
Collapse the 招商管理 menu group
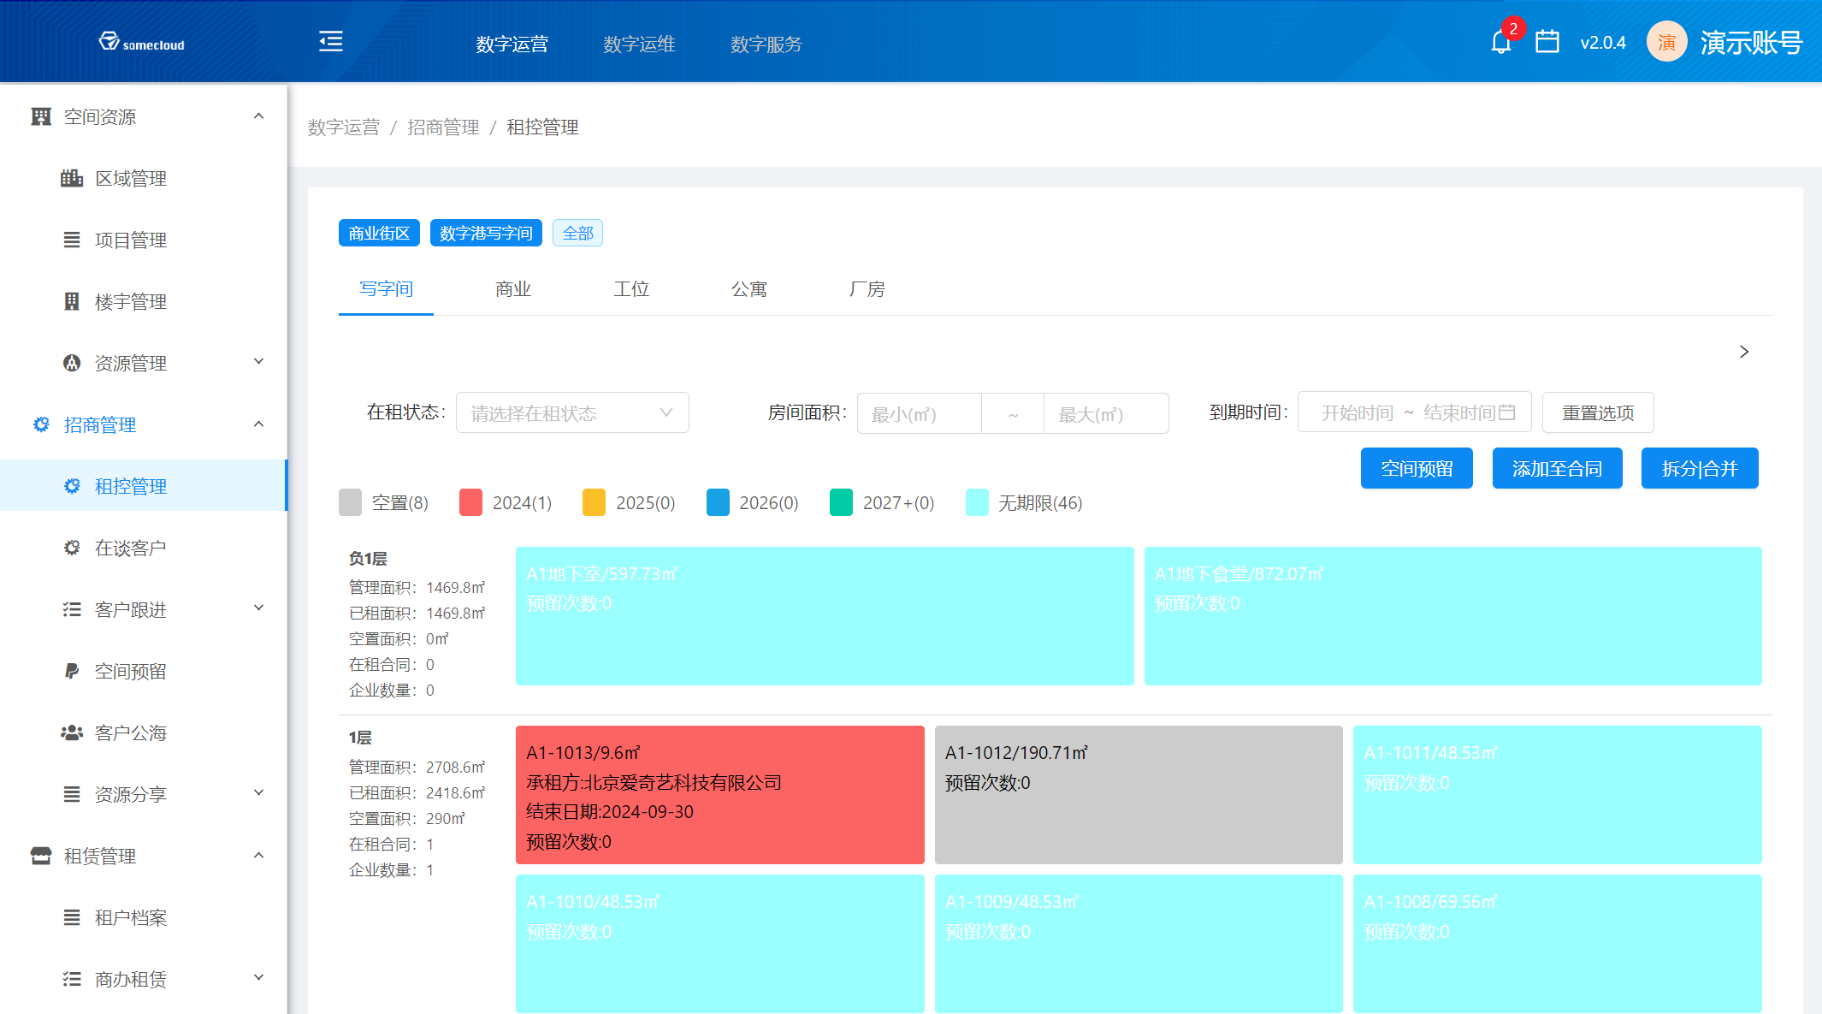click(x=258, y=424)
